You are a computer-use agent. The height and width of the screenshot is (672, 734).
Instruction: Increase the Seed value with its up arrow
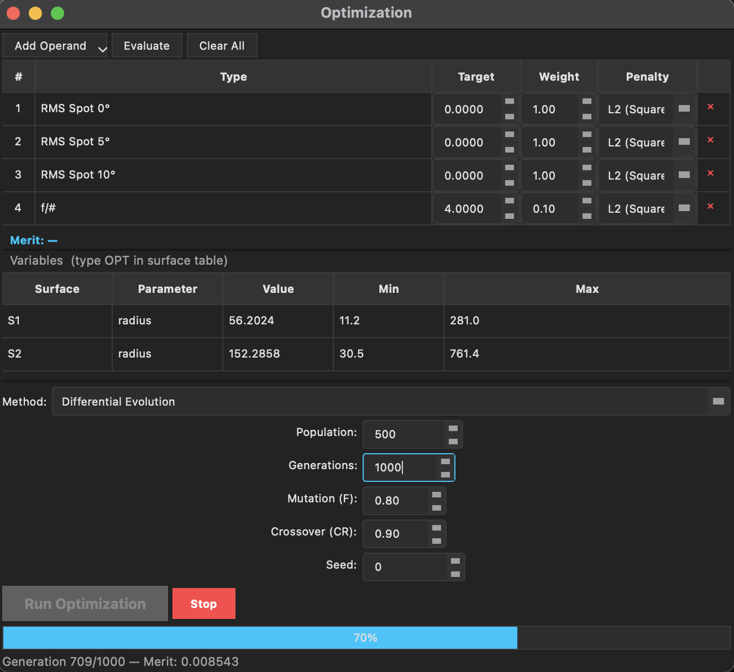coord(455,561)
